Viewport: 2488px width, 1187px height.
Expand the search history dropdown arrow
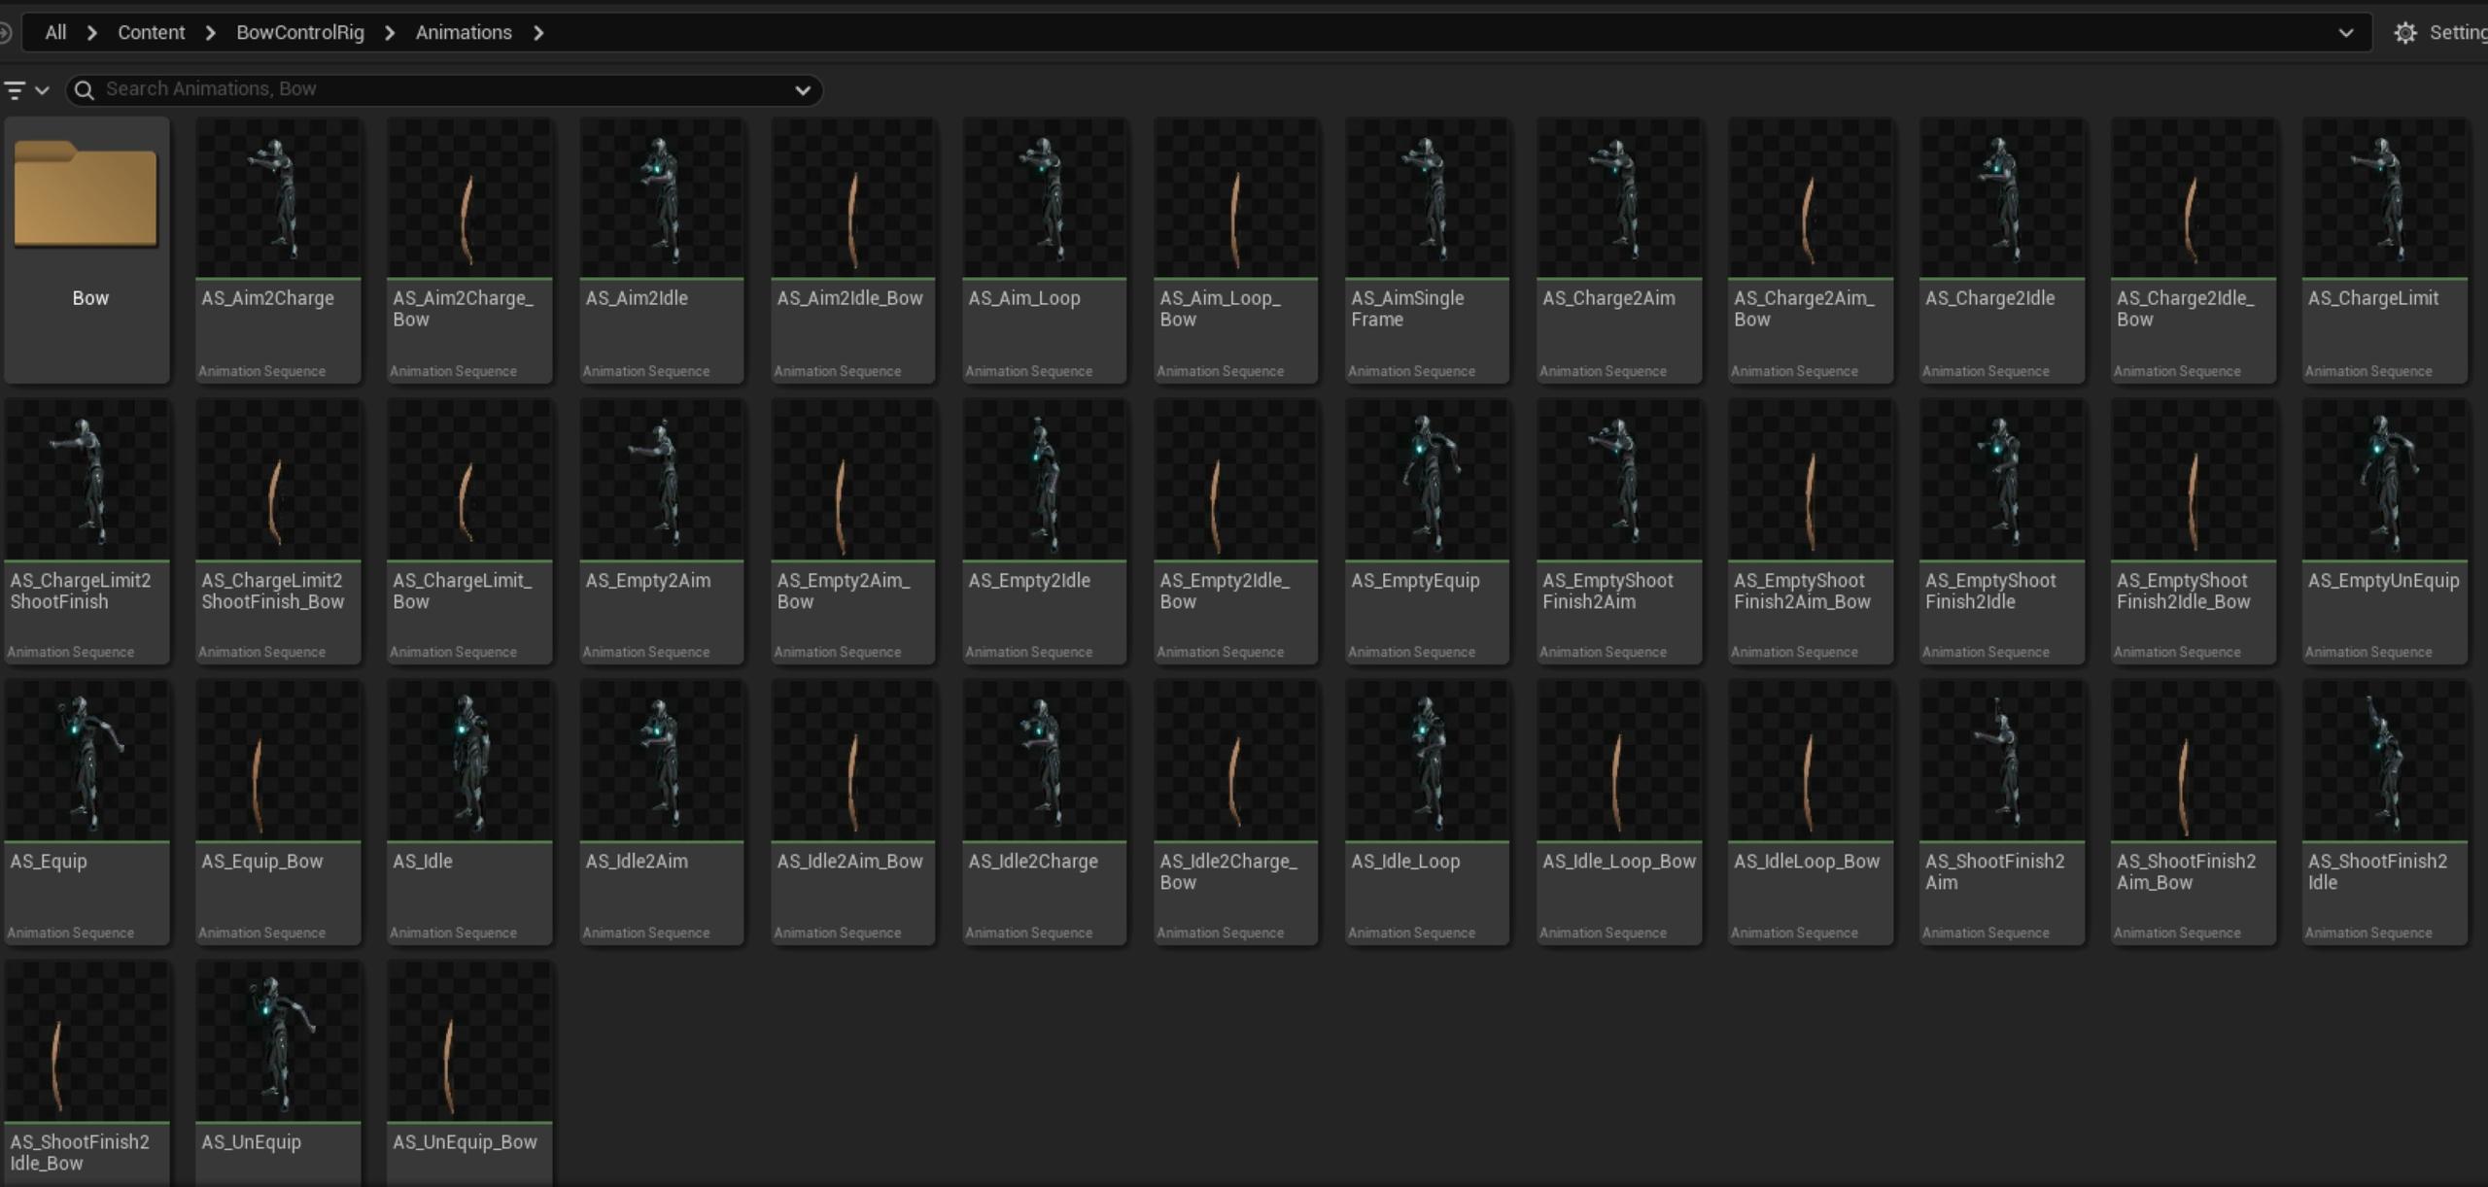tap(802, 90)
